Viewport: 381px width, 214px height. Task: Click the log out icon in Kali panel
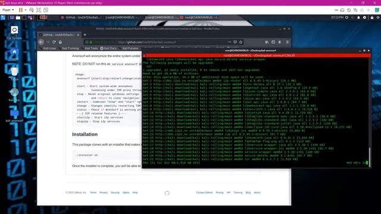378,17
